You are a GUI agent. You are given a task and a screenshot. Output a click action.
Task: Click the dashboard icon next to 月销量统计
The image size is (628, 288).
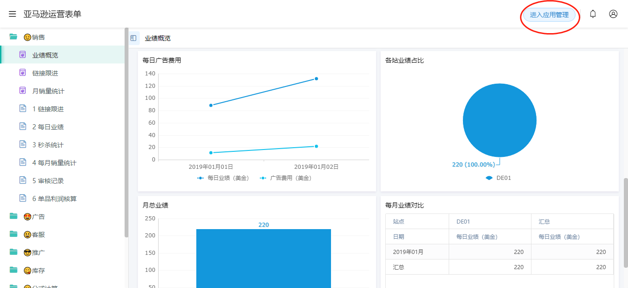pos(23,91)
